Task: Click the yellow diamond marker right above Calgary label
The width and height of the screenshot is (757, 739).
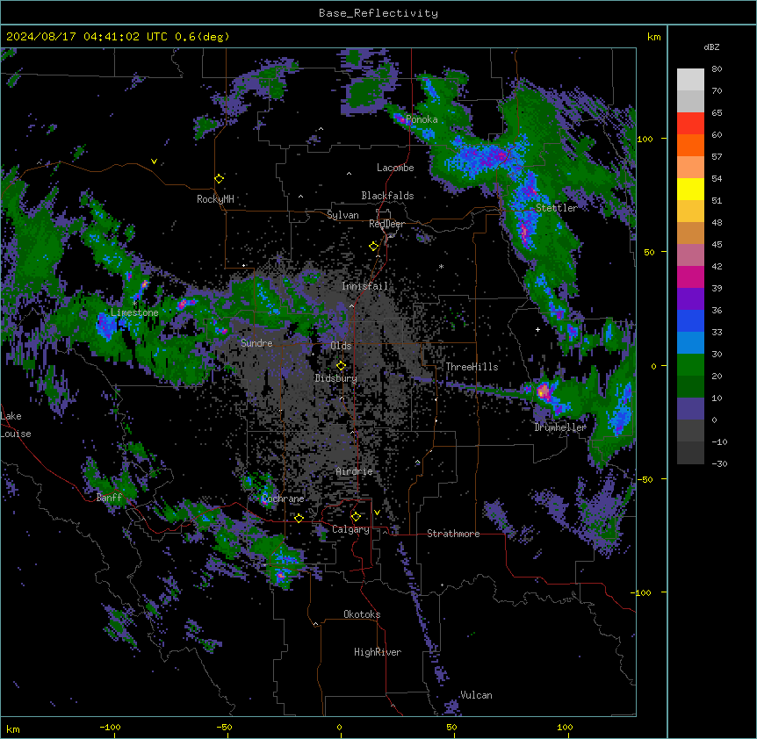Action: 356,516
